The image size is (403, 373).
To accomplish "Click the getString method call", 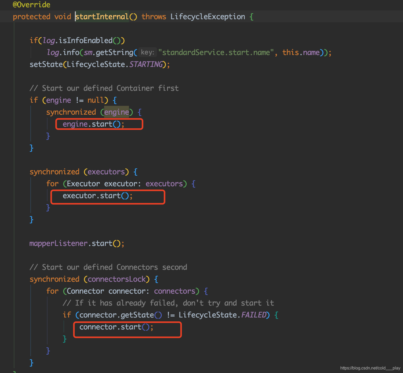I will point(114,52).
